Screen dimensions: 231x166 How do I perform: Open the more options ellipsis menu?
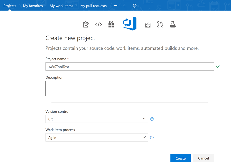coord(115,6)
